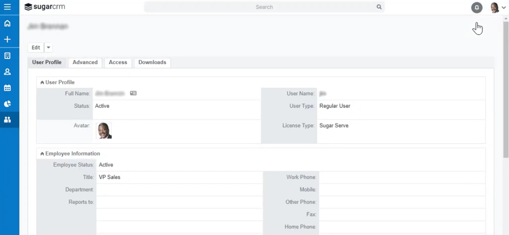Viewport: 509px width, 235px height.
Task: Switch to the Access tab
Action: [x=118, y=62]
